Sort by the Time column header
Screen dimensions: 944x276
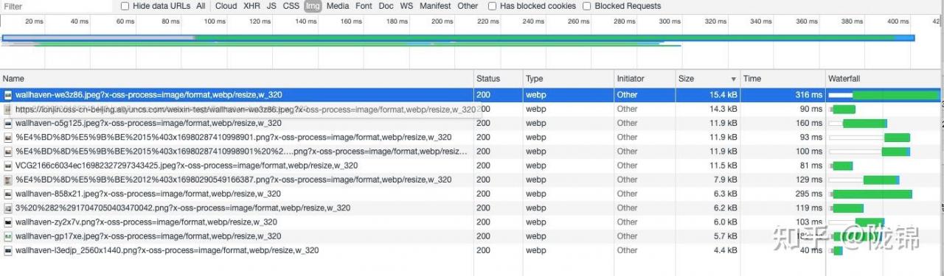click(782, 79)
